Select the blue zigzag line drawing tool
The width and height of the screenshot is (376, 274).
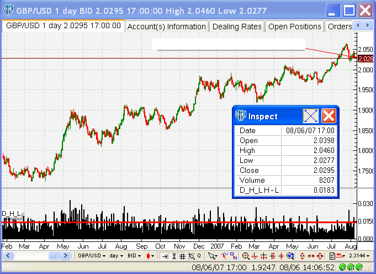[225, 256]
